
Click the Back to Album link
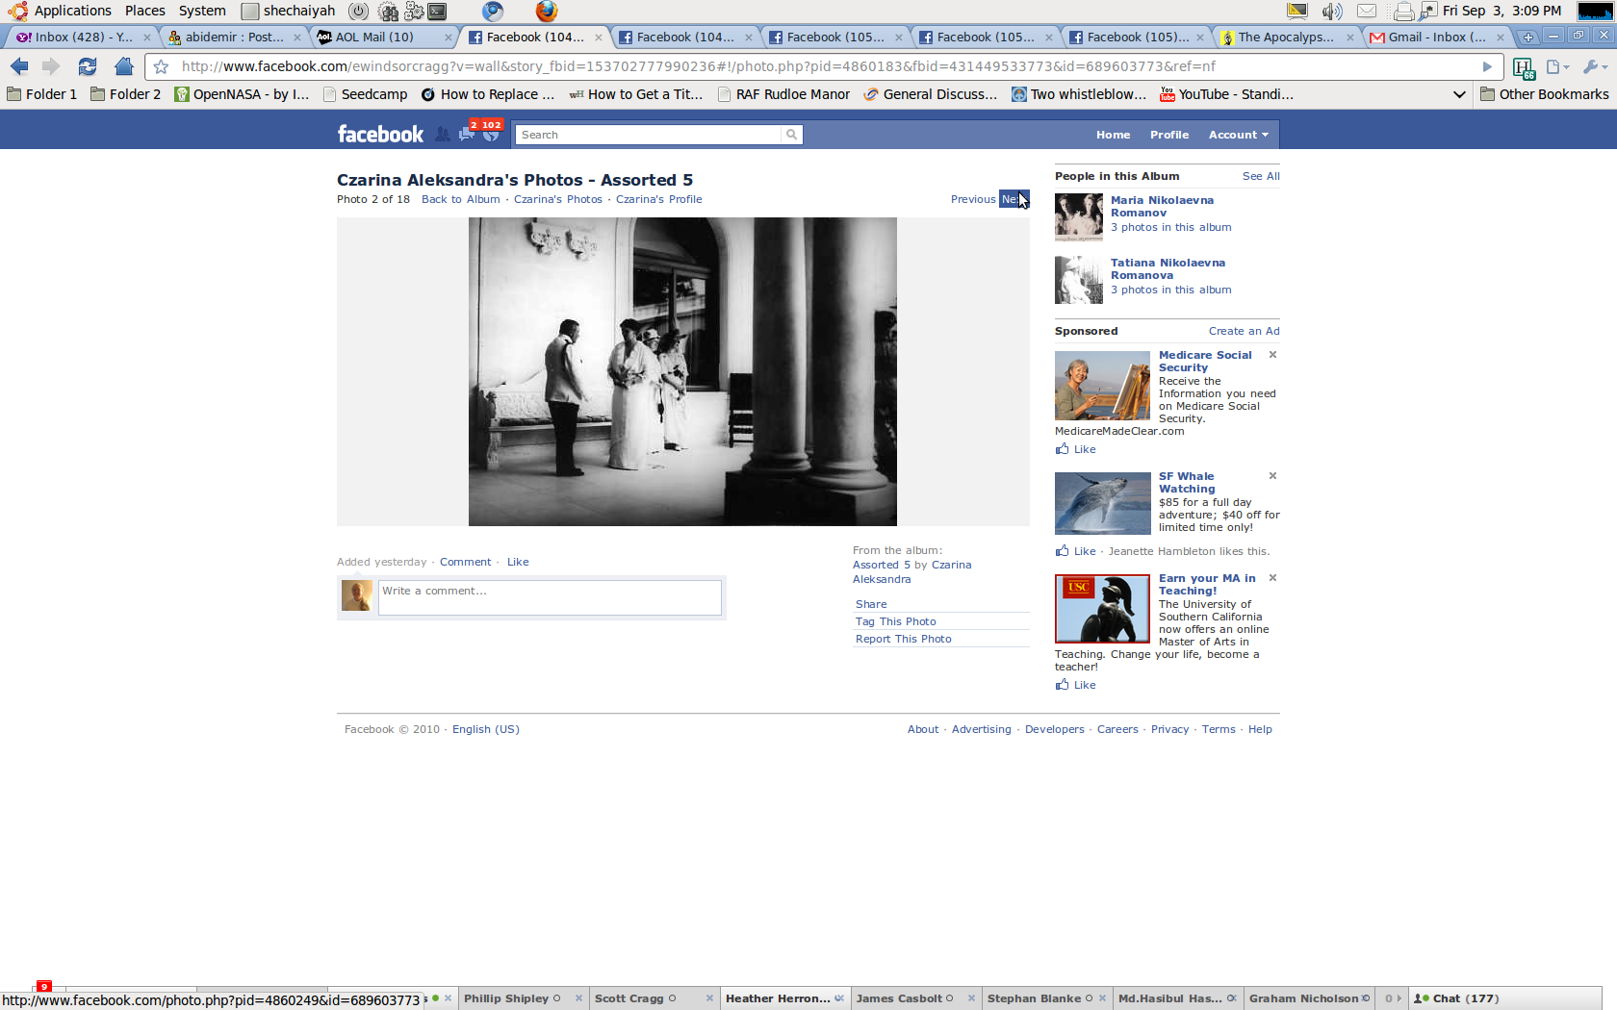[460, 199]
